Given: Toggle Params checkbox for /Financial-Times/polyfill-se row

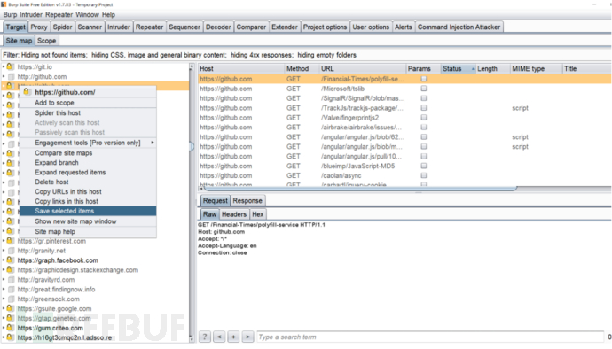Looking at the screenshot, I should 423,79.
